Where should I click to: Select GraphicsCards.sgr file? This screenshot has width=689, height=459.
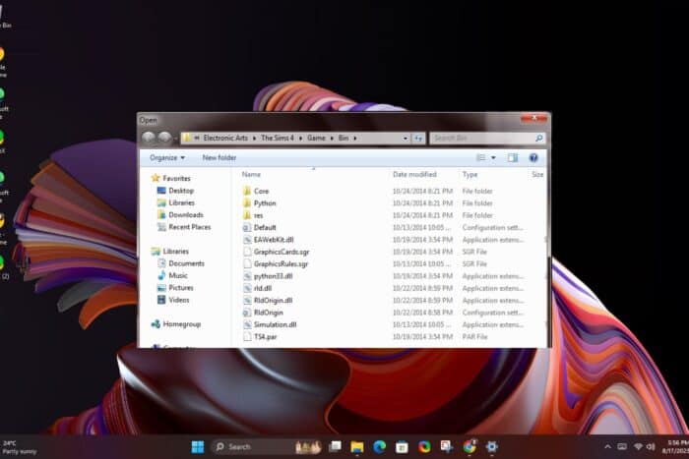pyautogui.click(x=282, y=252)
